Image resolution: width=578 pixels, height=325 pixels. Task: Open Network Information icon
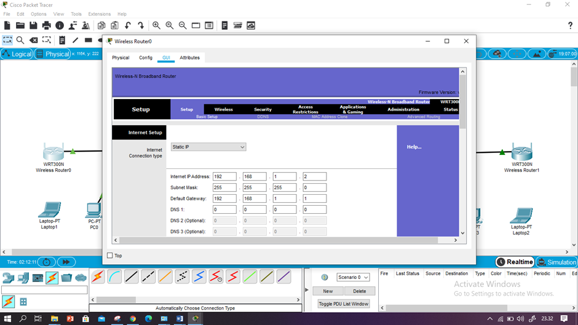[60, 25]
